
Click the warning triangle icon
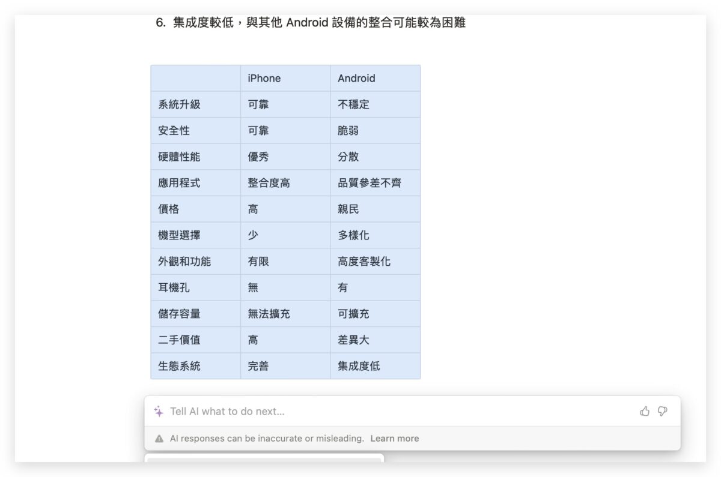pos(159,439)
